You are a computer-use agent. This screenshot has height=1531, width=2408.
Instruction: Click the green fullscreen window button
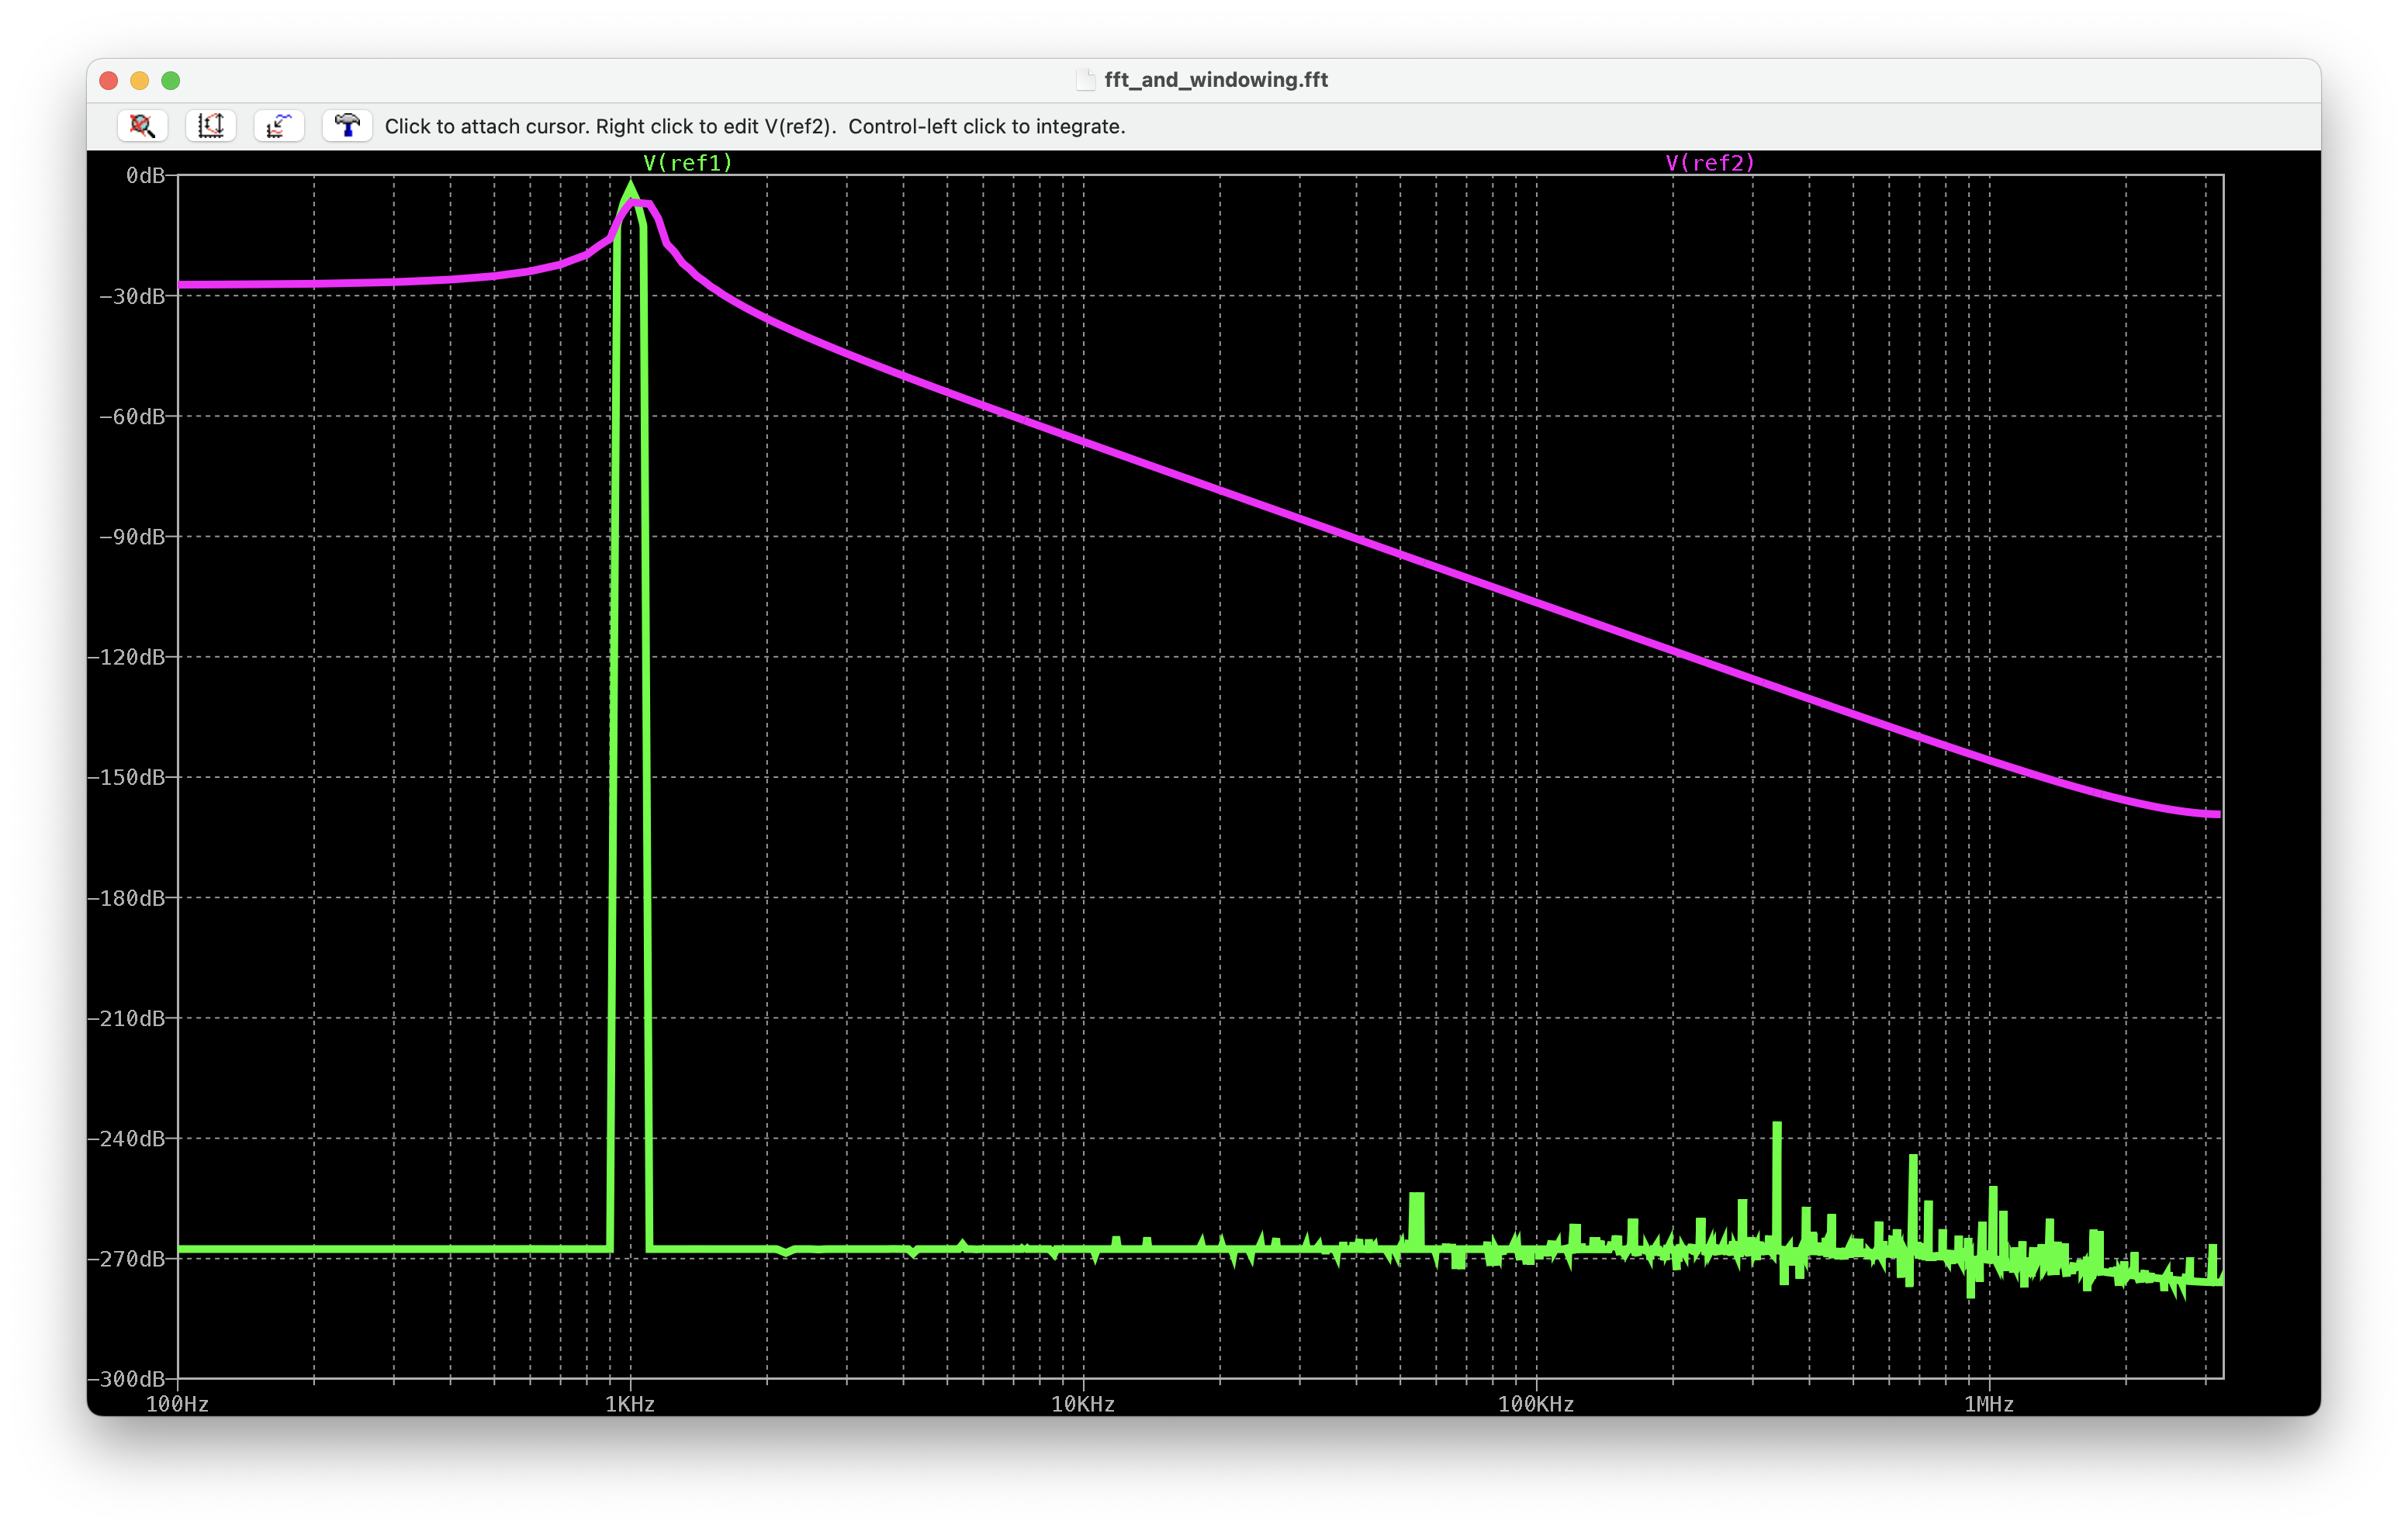[171, 80]
